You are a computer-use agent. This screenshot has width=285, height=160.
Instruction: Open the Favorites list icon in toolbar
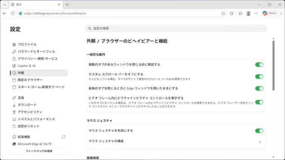240,14
